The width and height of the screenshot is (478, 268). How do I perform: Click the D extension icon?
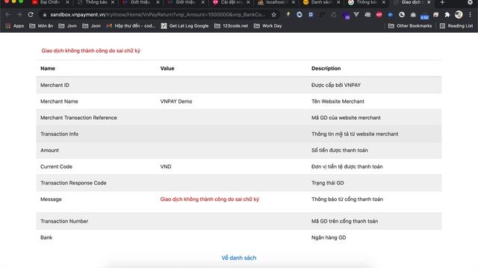point(311,15)
